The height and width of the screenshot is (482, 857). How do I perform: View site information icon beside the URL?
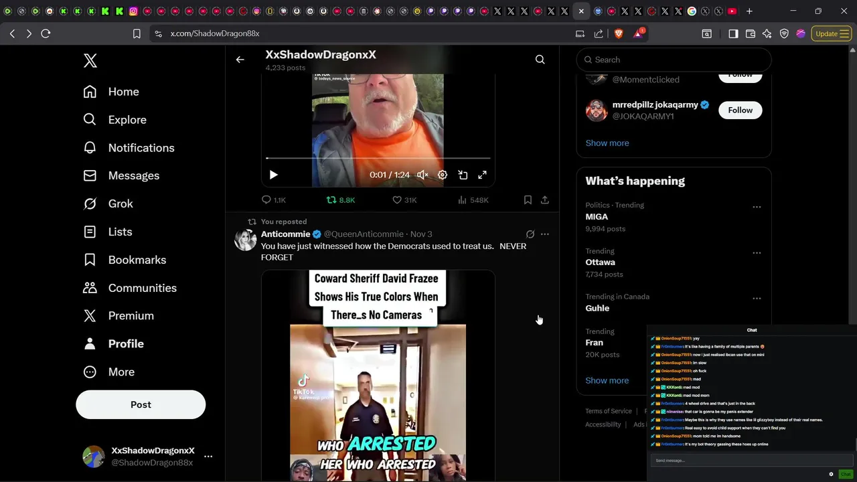157,33
